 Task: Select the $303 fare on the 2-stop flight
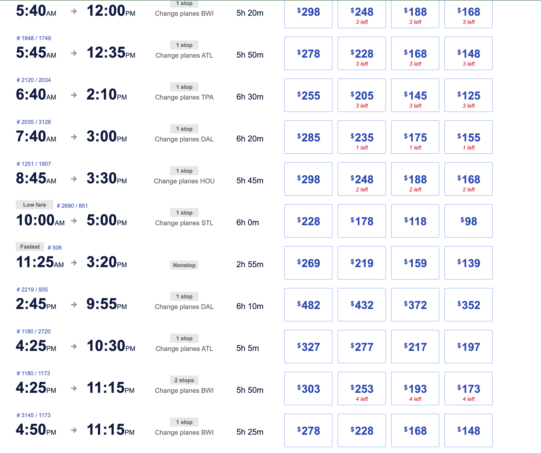click(308, 389)
